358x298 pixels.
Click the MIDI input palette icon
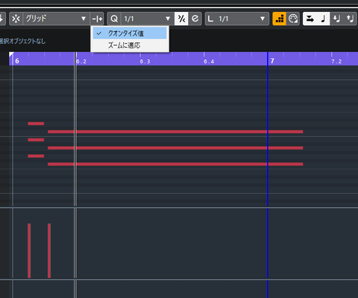(x=293, y=19)
